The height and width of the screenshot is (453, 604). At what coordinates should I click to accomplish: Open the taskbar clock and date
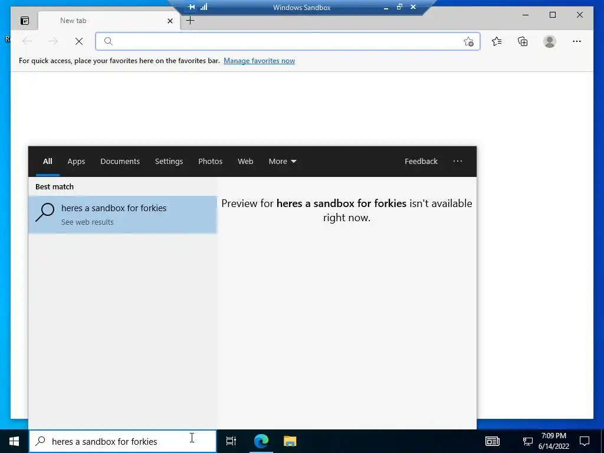553,441
